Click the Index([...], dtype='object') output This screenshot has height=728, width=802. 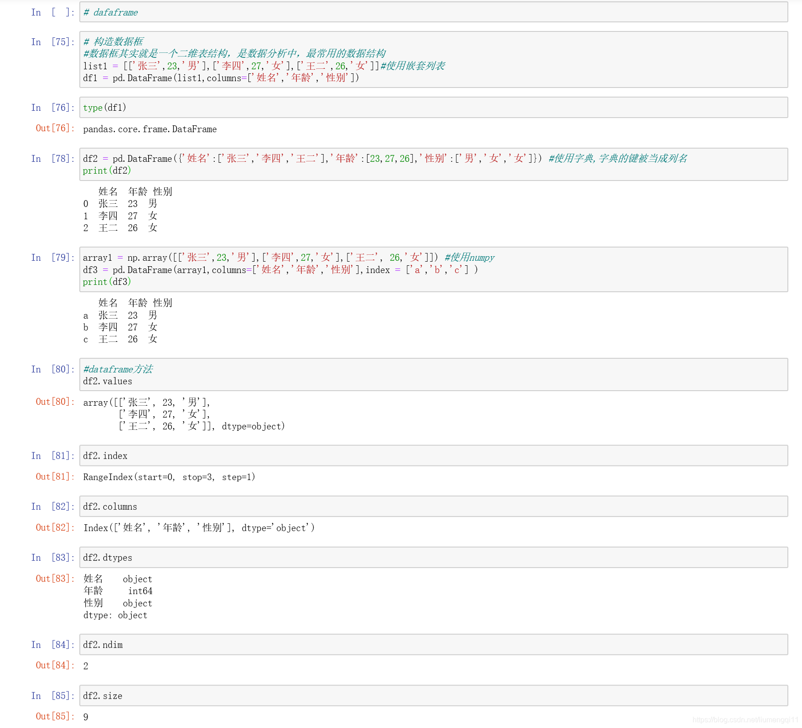(199, 528)
